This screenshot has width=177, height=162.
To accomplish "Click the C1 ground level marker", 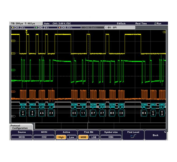I will [13, 53].
